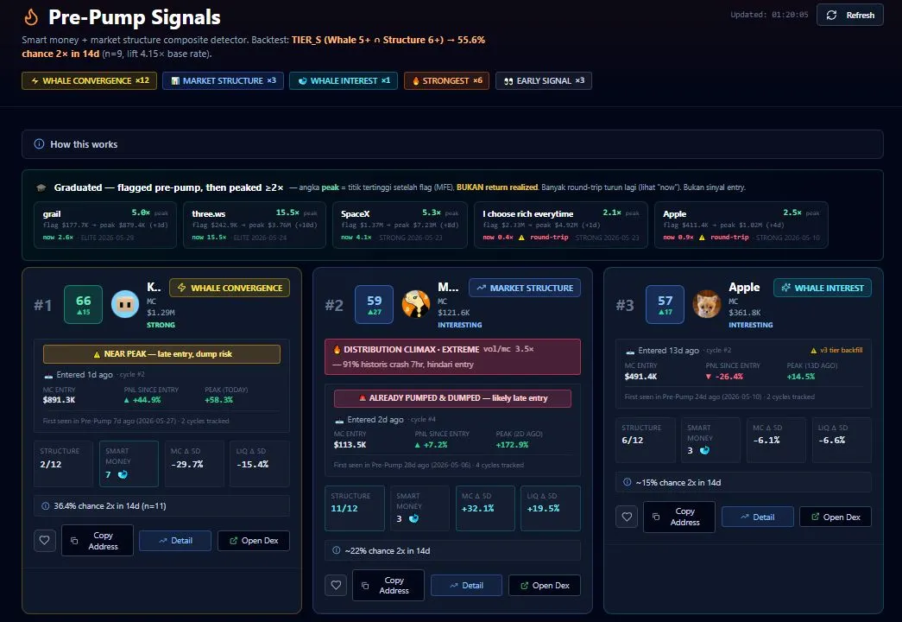
Task: Click the DISTRIBUTION CLIMAX EXTREME alert banner
Action: pyautogui.click(x=452, y=357)
